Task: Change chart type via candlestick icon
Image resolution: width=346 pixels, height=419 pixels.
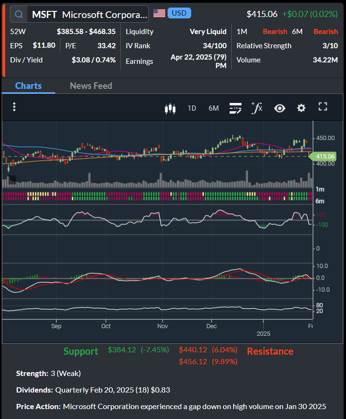Action: [x=170, y=108]
